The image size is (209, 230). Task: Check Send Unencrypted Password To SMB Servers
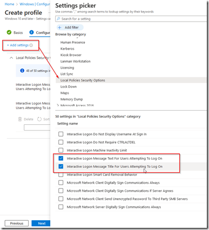(61, 199)
